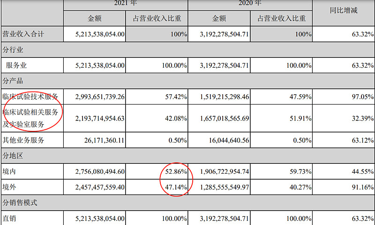Screen dimensions: 375x225
Task: Select the 境外 row label
Action: tap(9, 187)
